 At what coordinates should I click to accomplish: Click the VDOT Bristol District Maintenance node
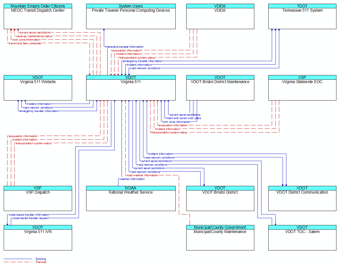tap(220, 88)
